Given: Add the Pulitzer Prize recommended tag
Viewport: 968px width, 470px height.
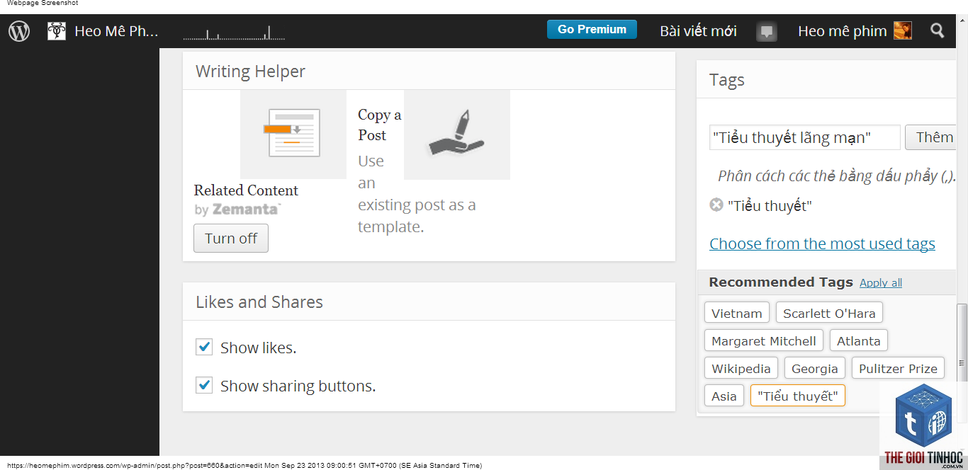Looking at the screenshot, I should [x=898, y=369].
